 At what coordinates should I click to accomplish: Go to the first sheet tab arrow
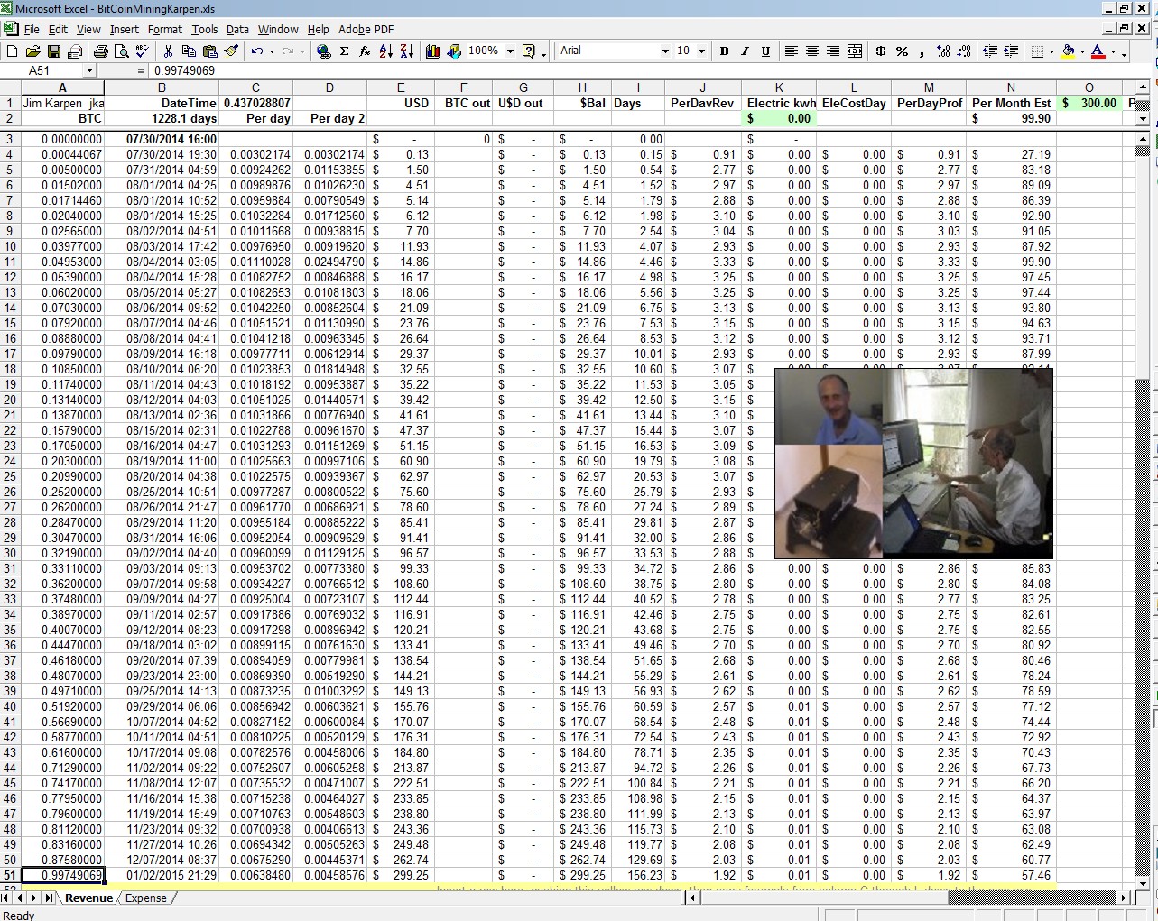(6, 898)
